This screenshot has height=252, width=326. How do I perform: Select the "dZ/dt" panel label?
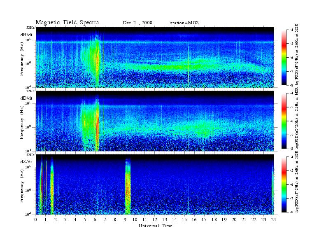[26, 161]
